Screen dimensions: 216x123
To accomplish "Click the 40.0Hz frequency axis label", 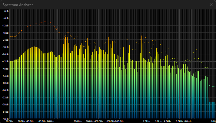I will point(30,121).
